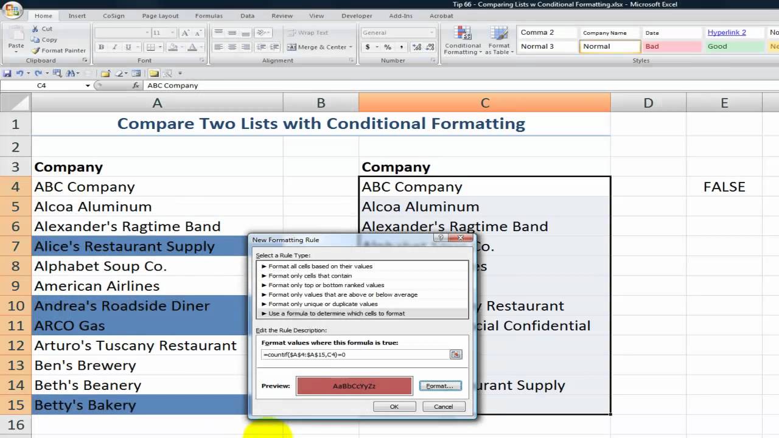Viewport: 779px width, 438px height.
Task: Click Cancel in New Formatting Rule dialog
Action: [x=443, y=406]
